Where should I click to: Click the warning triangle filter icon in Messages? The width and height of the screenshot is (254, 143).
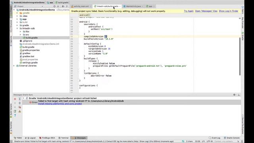[19, 111]
